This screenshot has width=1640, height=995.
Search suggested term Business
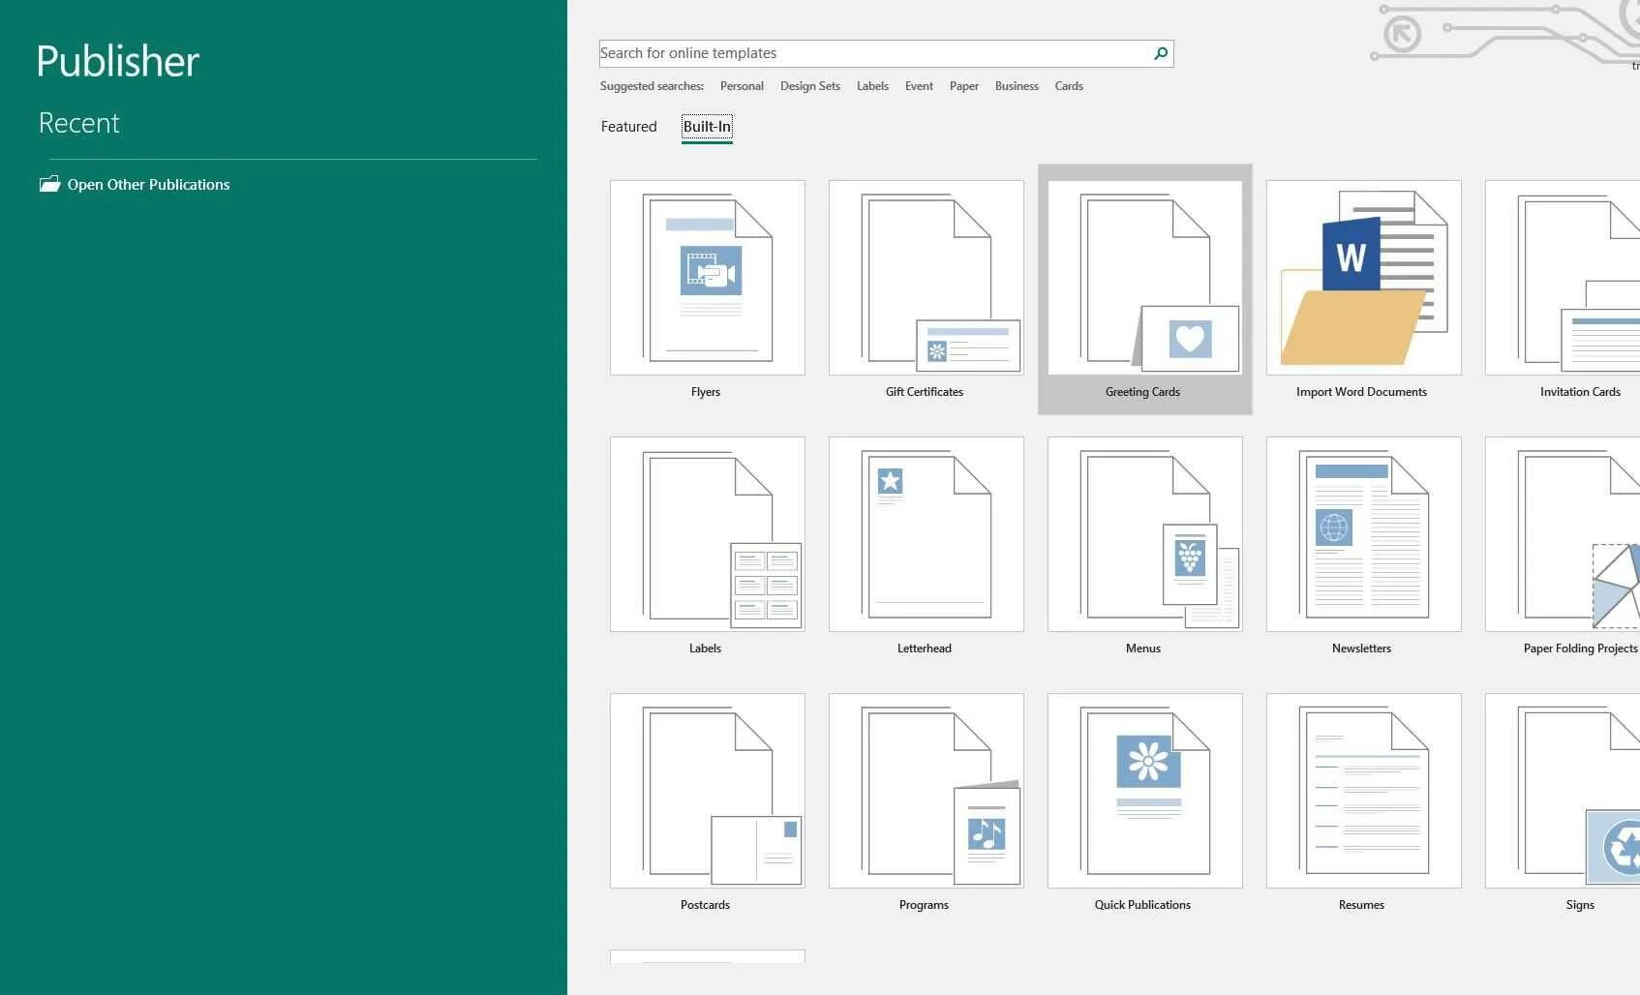(x=1017, y=86)
